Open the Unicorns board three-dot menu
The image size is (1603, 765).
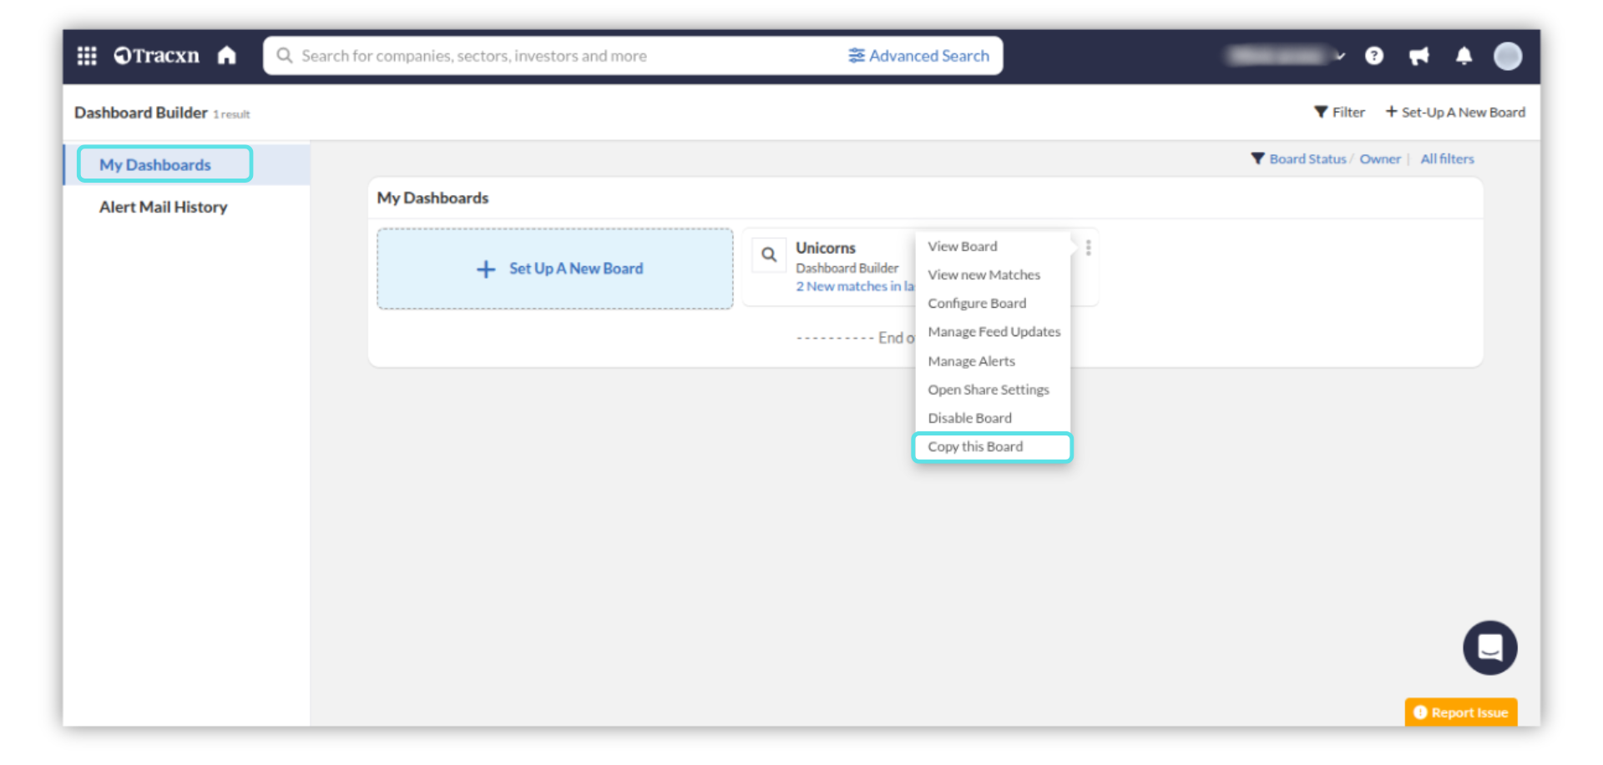coord(1088,248)
